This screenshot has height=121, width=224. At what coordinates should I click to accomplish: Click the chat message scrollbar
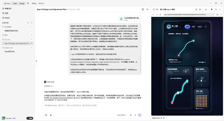[x=141, y=64]
